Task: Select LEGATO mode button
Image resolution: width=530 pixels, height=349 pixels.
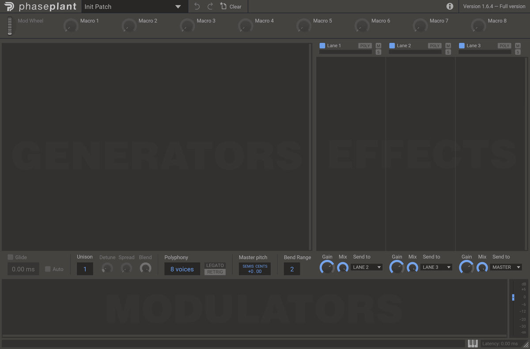Action: point(215,265)
